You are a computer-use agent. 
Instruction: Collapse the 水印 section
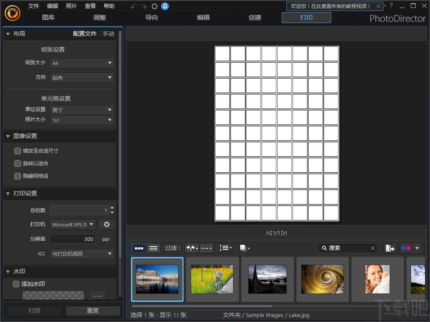(x=8, y=272)
